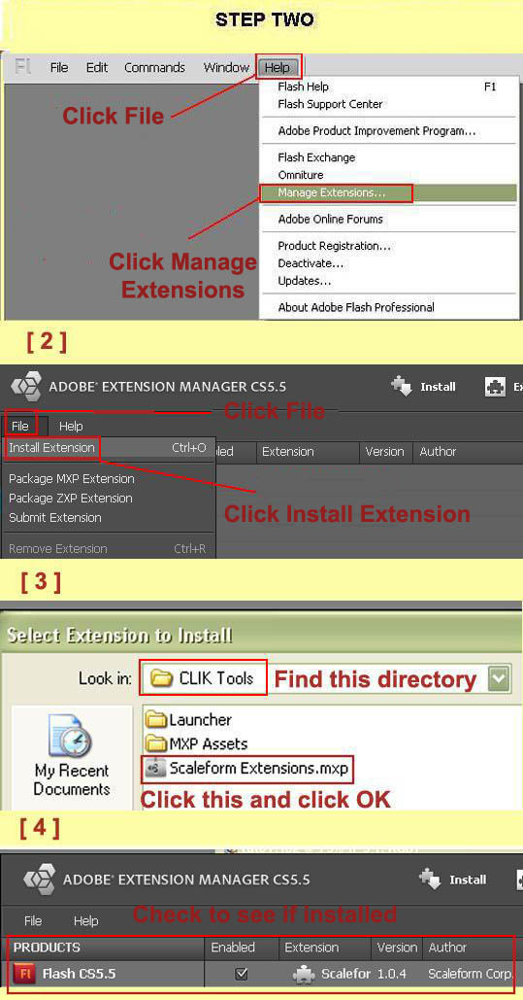Click the red Flash CS5.5 product icon
This screenshot has height=1000, width=523.
point(23,975)
